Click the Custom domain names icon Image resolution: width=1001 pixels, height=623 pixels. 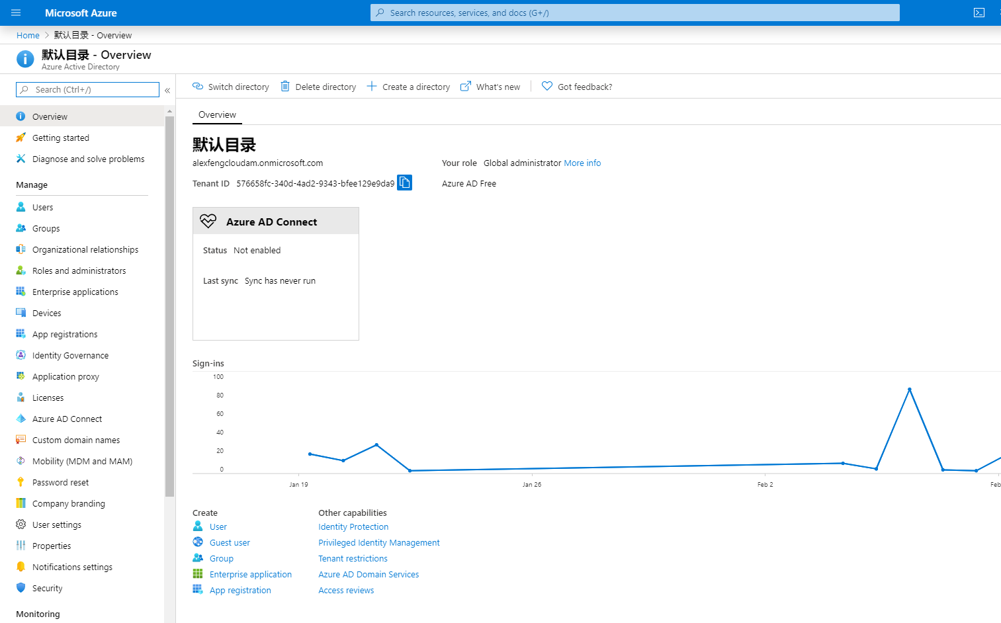[x=21, y=440]
